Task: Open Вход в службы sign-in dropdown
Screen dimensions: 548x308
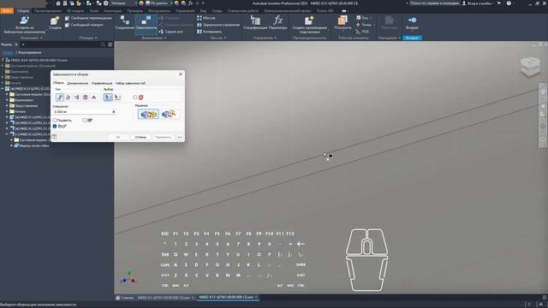Action: (478, 3)
